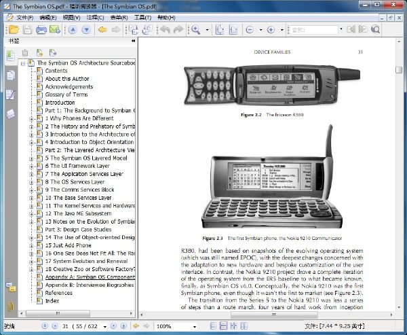The height and width of the screenshot is (335, 407).
Task: Delete bookmark with trash icon
Action: point(25,53)
